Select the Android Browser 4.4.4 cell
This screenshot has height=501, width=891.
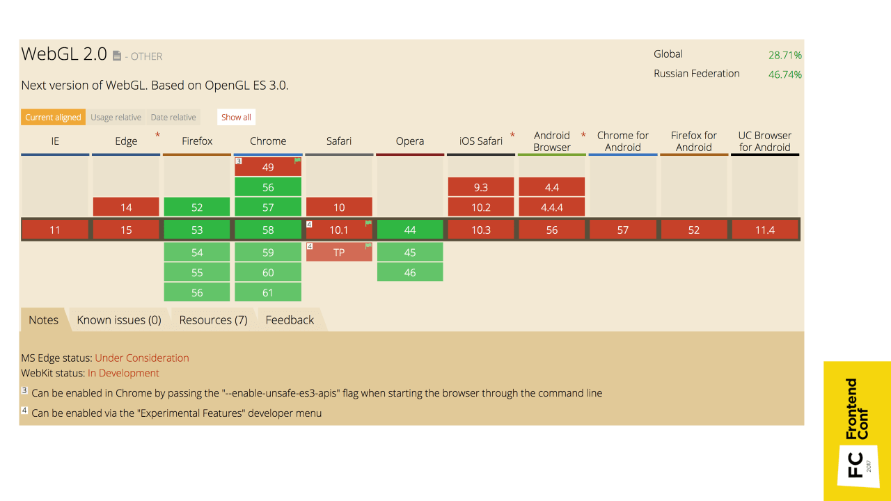(x=552, y=207)
